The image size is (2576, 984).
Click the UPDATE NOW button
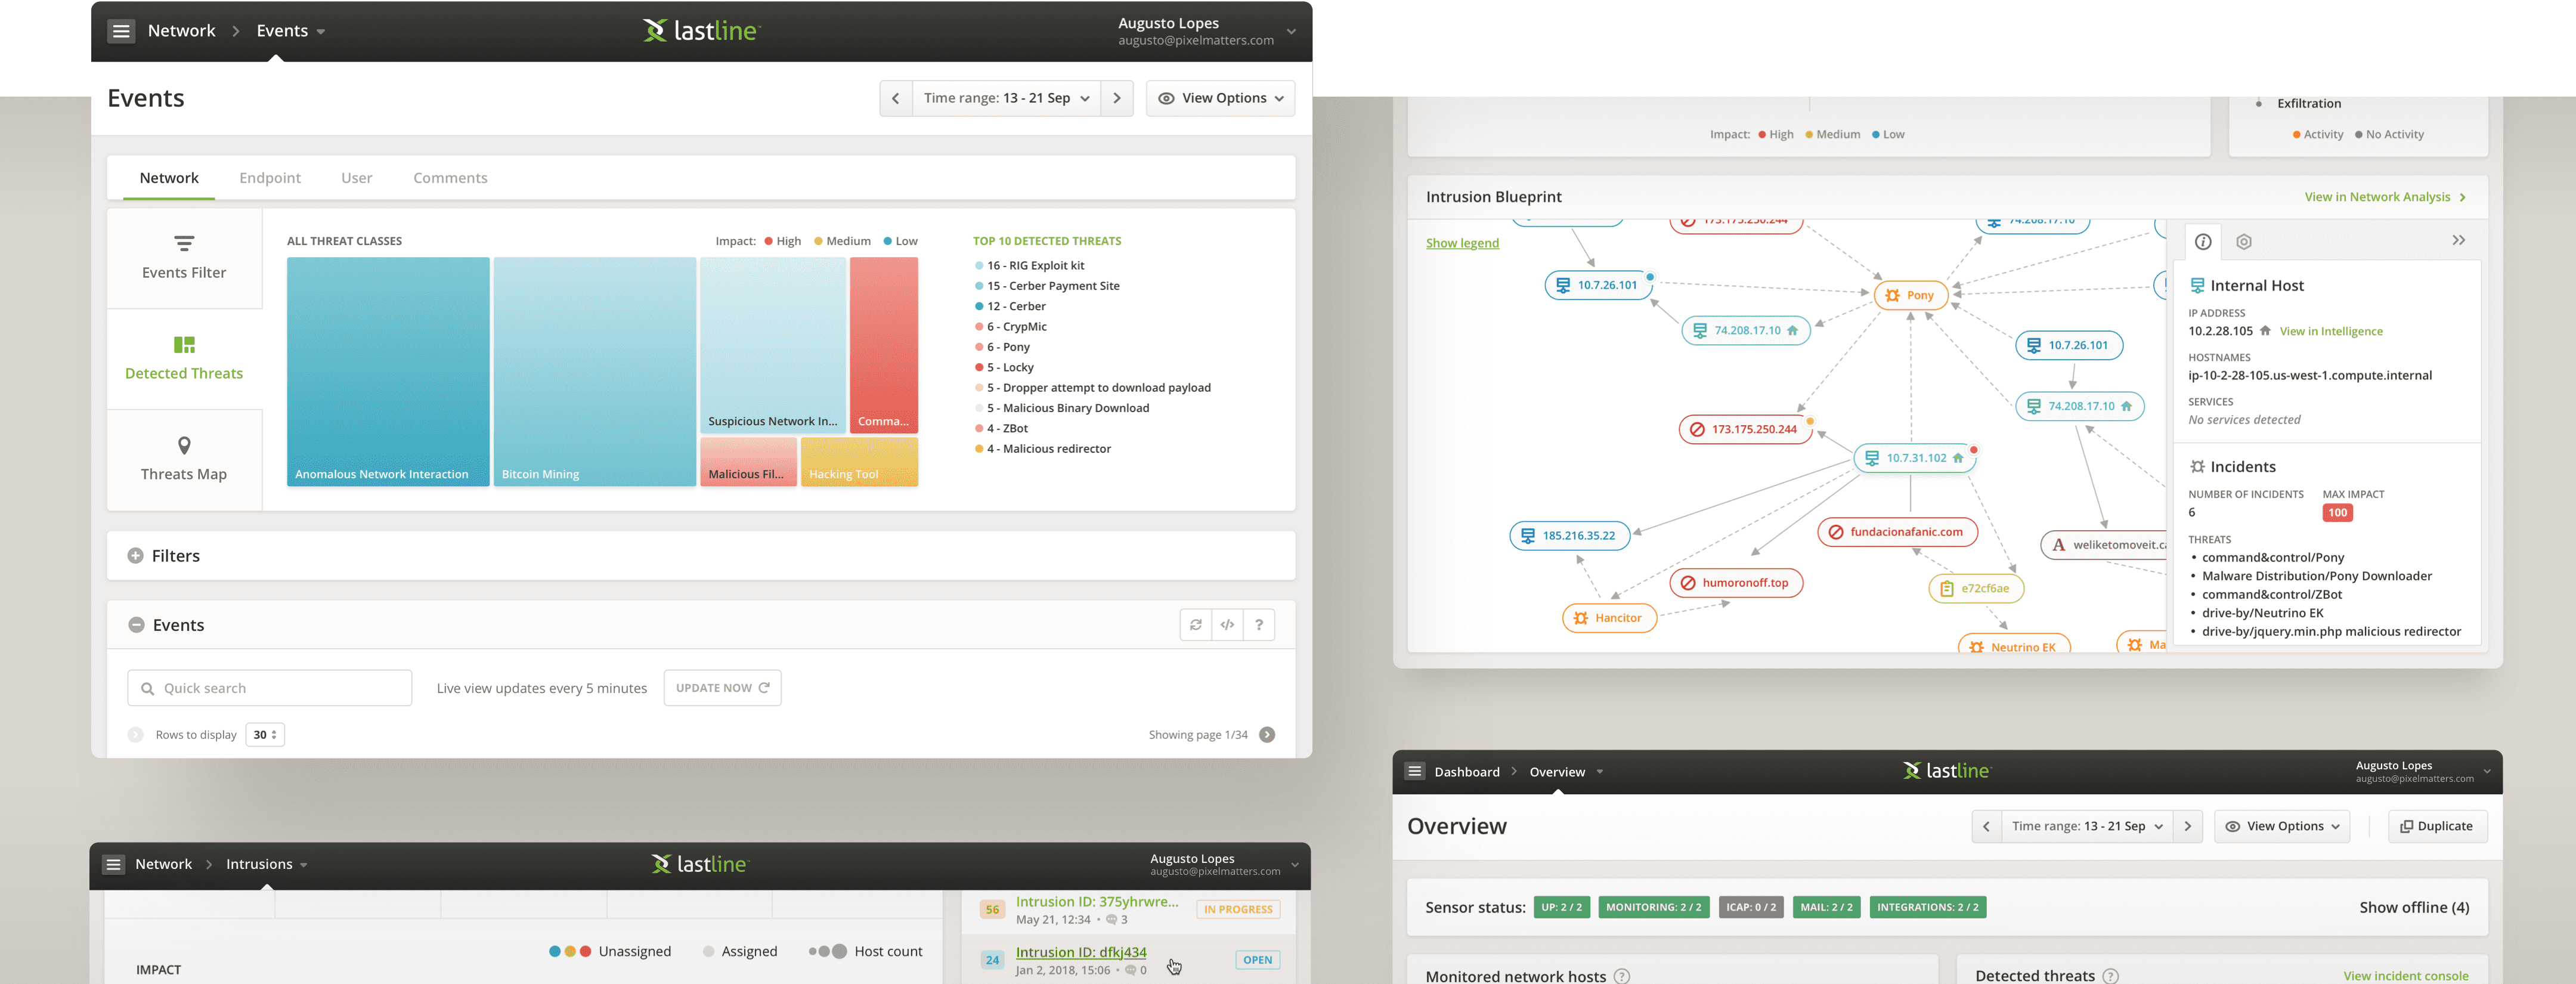coord(722,688)
